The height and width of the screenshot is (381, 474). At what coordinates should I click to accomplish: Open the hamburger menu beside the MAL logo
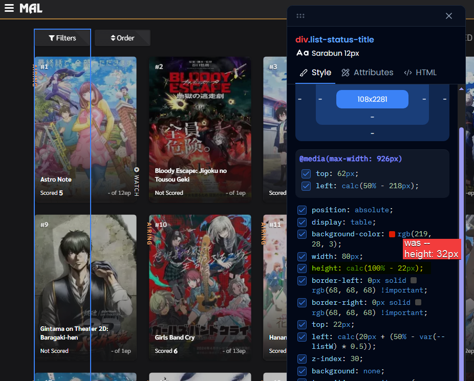pyautogui.click(x=9, y=8)
